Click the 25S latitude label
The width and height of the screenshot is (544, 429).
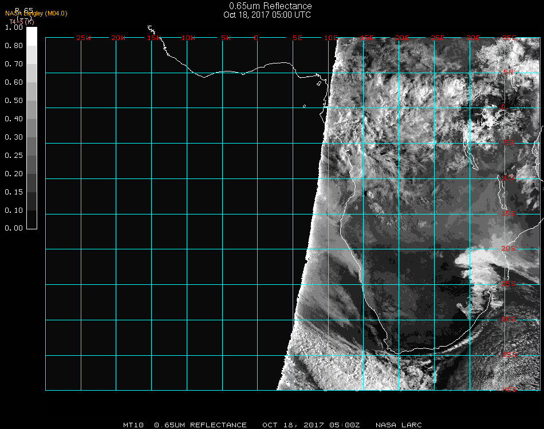(x=508, y=284)
